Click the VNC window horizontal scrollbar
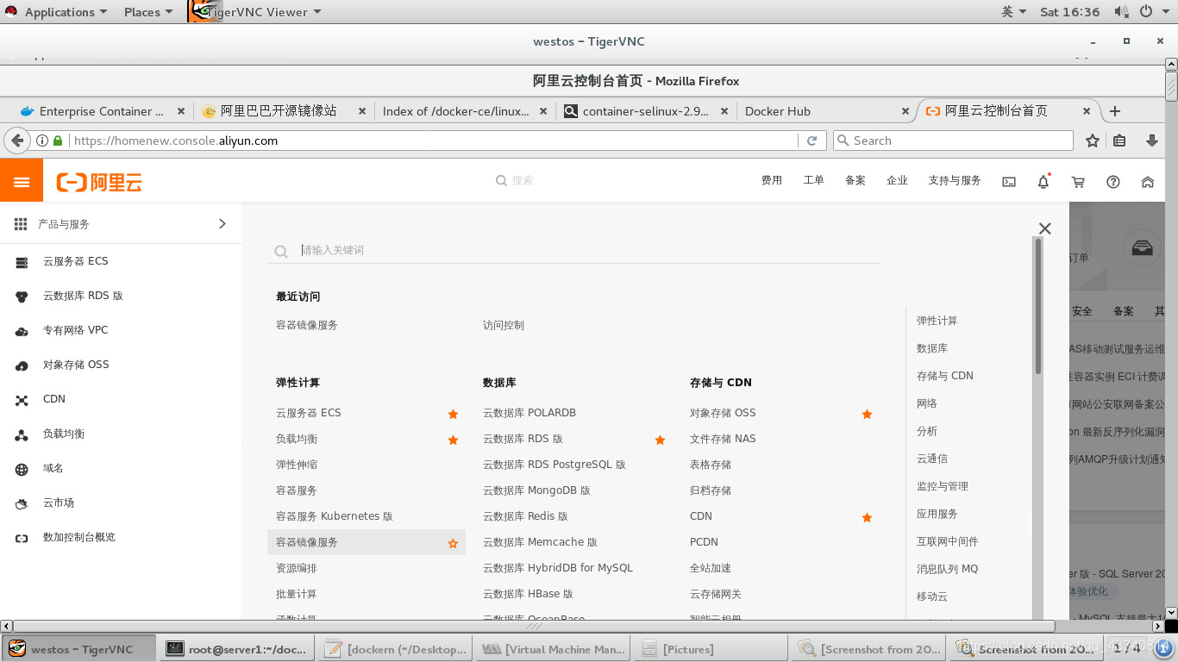The height and width of the screenshot is (662, 1178). coord(533,626)
